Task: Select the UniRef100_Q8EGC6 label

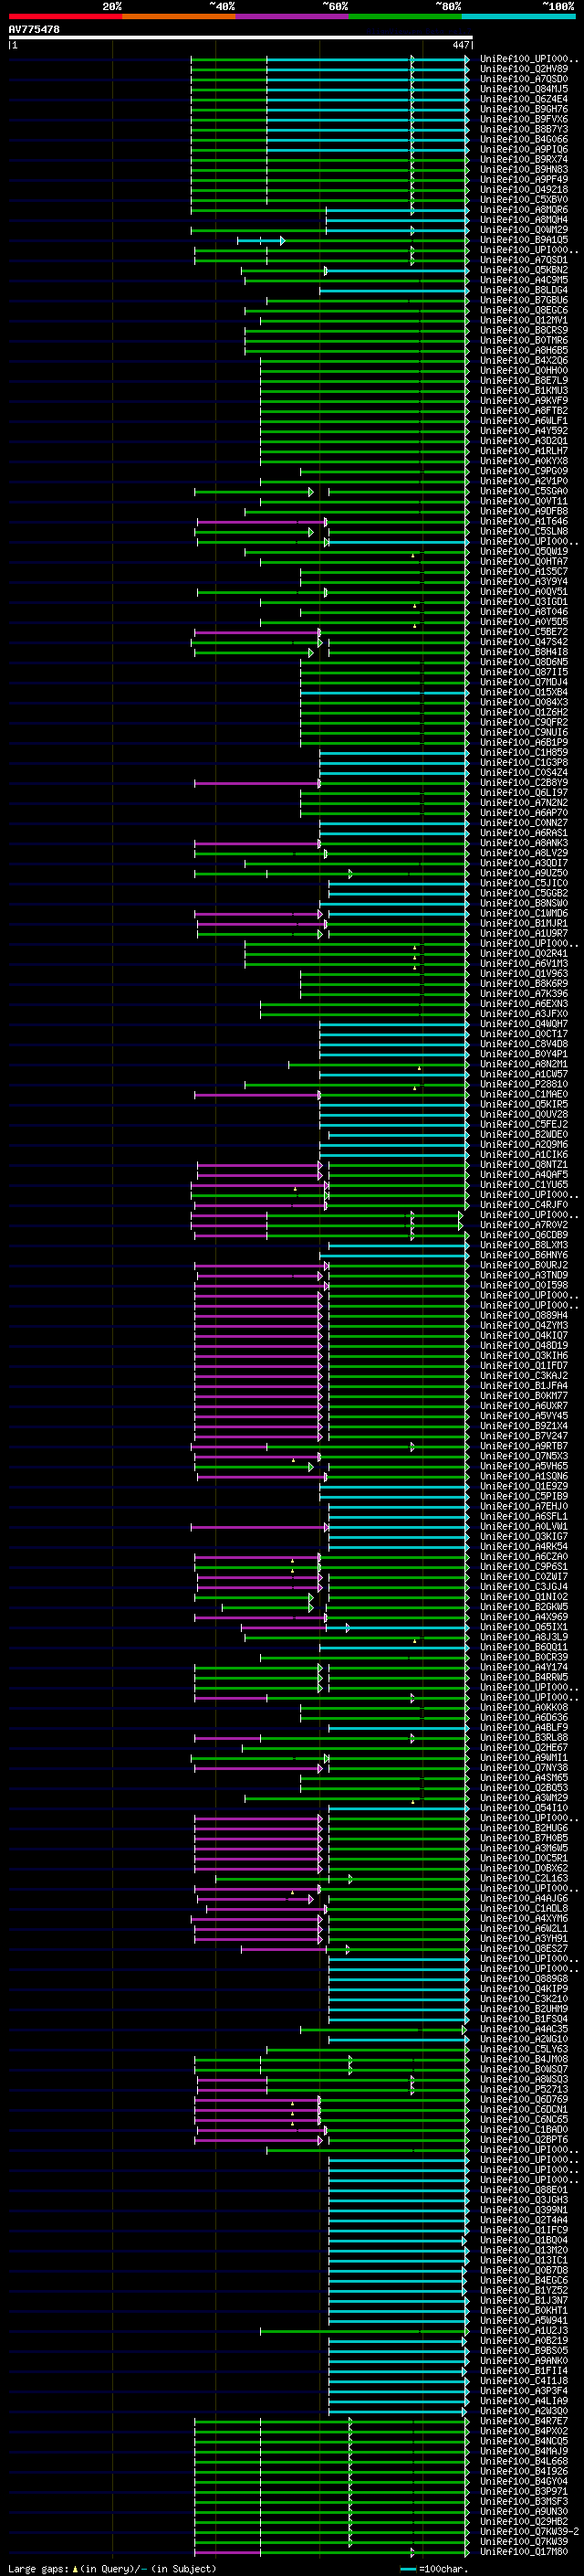Action: pyautogui.click(x=524, y=310)
